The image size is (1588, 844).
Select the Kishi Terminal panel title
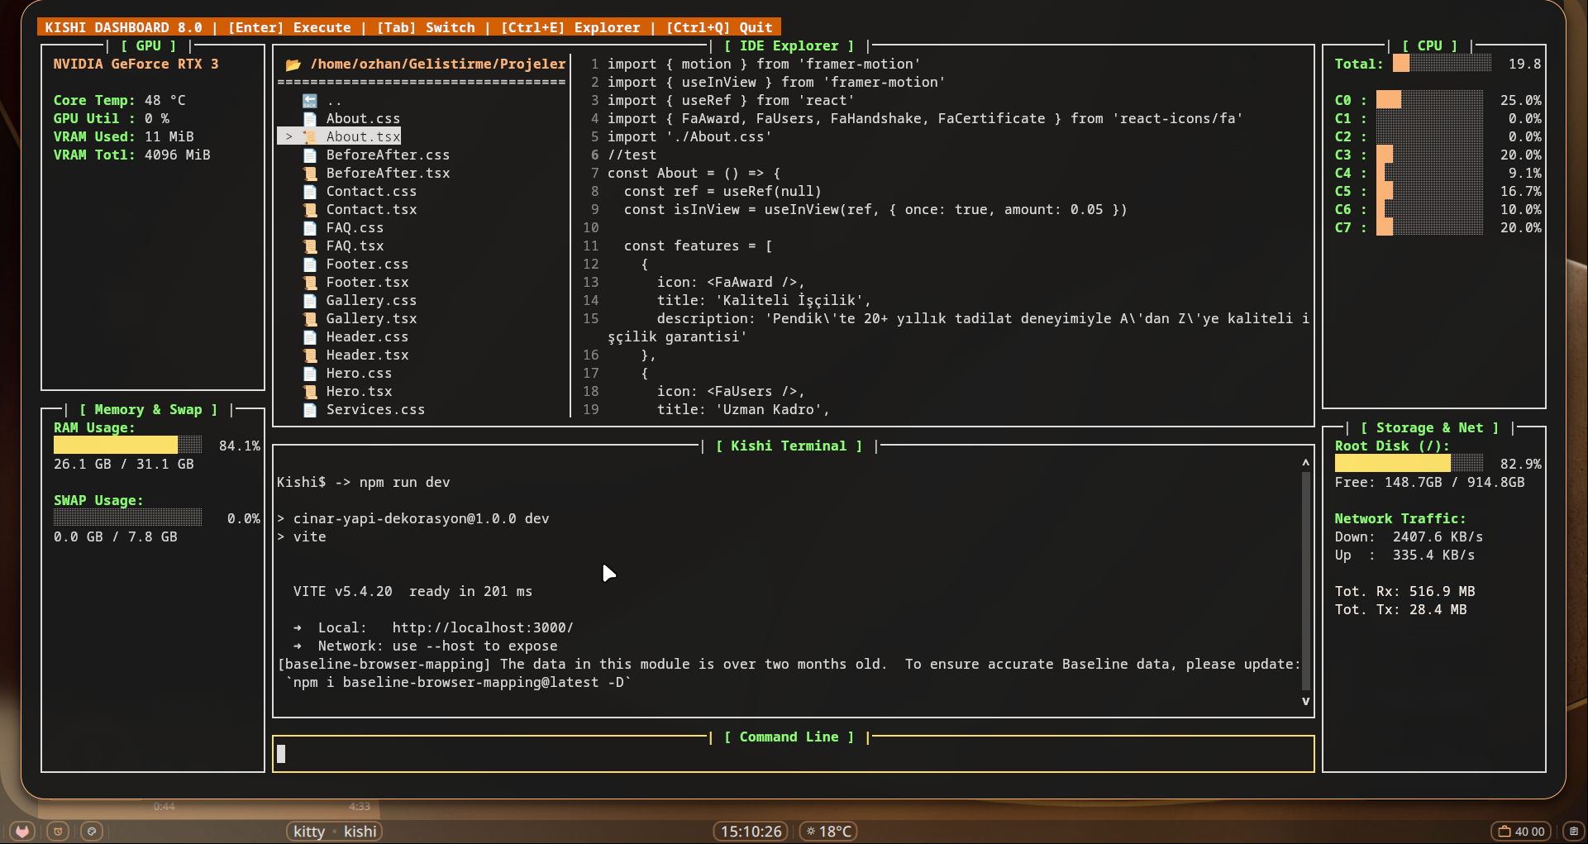click(789, 446)
